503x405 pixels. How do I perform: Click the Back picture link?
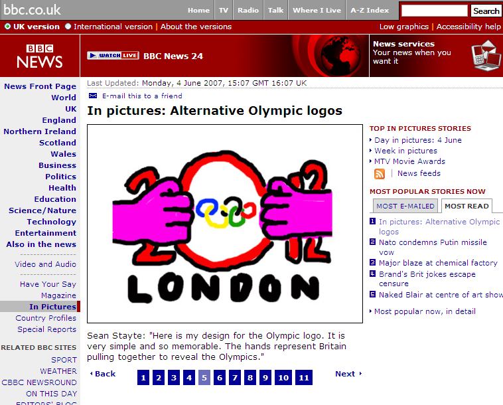[103, 374]
